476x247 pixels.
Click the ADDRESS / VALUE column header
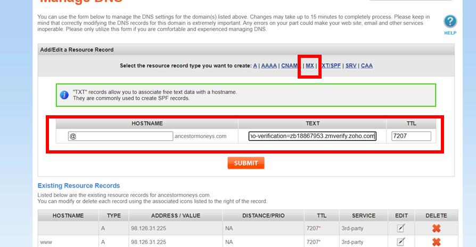click(175, 216)
